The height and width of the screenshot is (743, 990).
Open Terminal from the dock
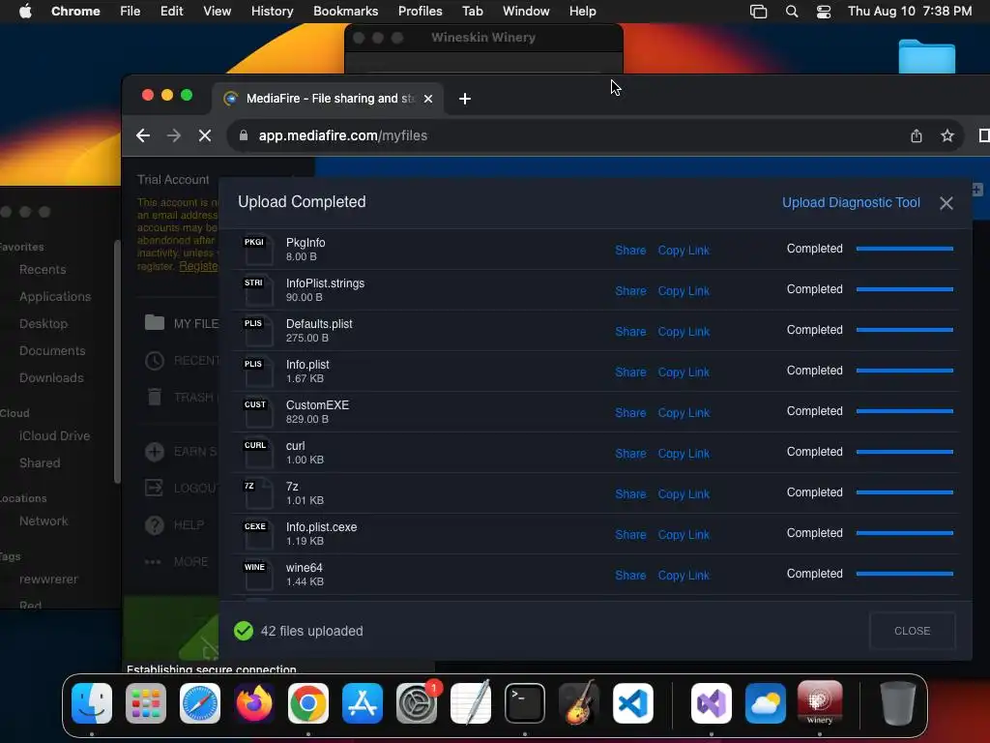coord(525,703)
